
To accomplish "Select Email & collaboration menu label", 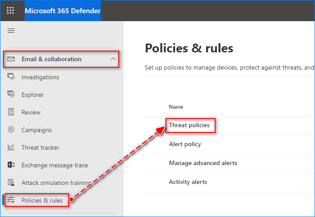I will 51,59.
